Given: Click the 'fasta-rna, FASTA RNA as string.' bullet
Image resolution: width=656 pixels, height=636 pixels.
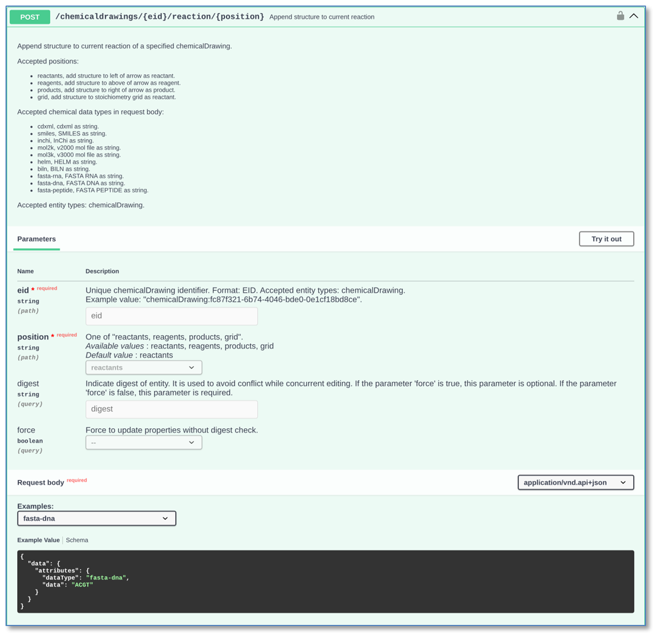Looking at the screenshot, I should coord(81,176).
